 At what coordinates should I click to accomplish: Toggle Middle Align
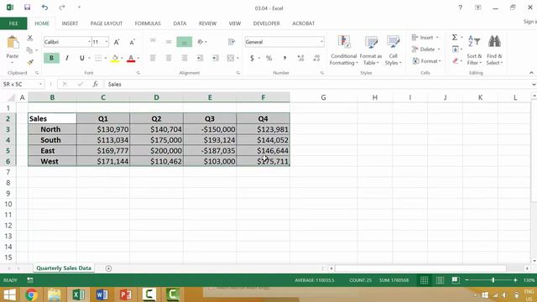coord(169,42)
